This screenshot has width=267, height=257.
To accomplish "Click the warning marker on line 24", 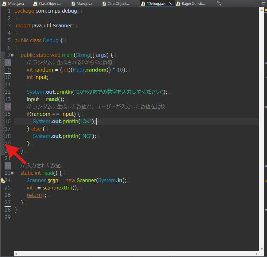I will [x=2, y=181].
